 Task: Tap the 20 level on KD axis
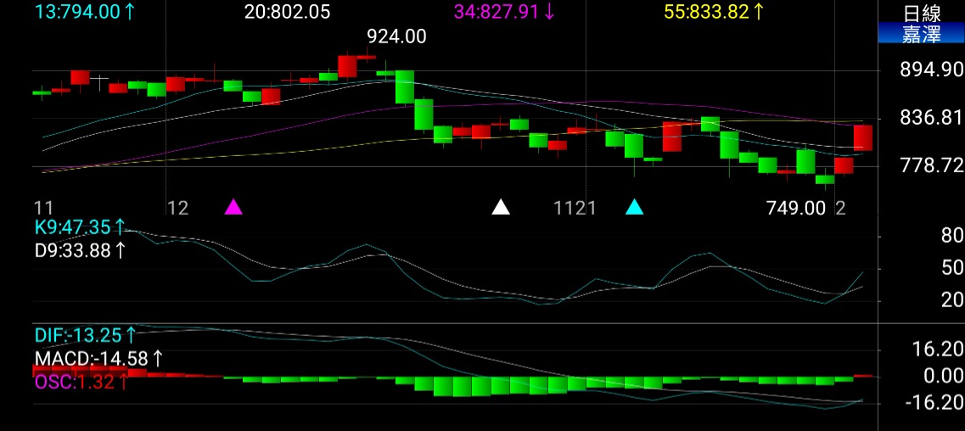pyautogui.click(x=952, y=300)
